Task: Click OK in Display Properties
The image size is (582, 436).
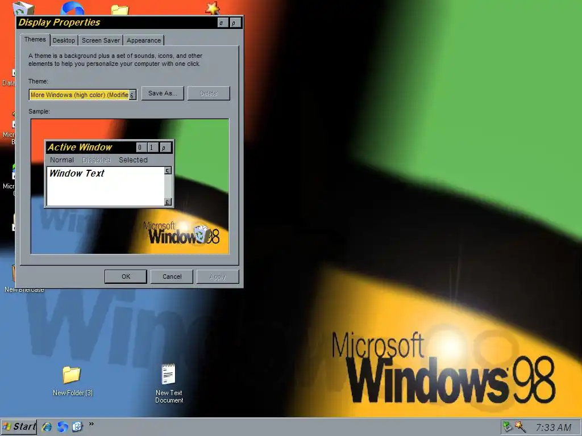Action: (x=126, y=276)
